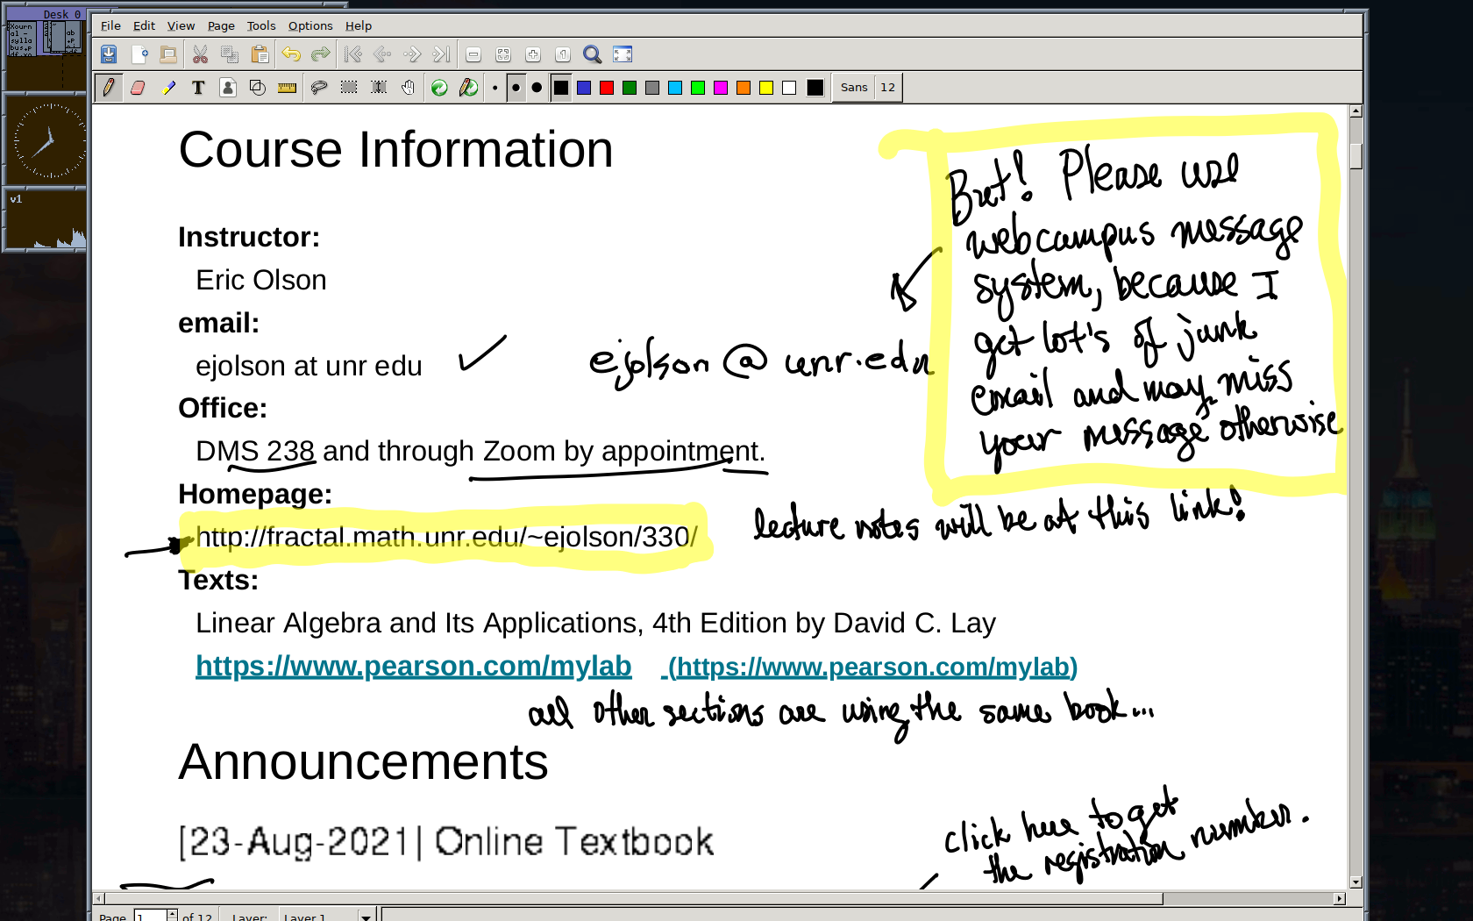Pick the Ruler tool
Screen dimensions: 1473x921
coord(287,88)
